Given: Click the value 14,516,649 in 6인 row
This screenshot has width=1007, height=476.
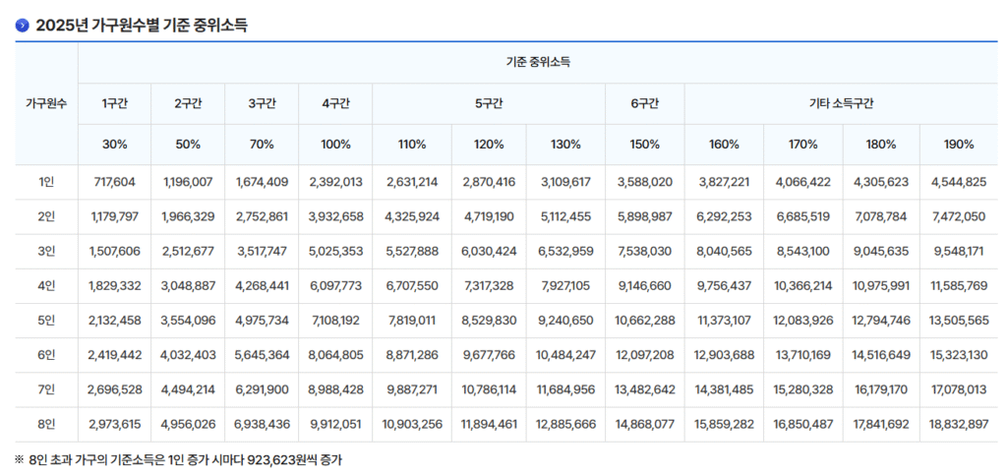Looking at the screenshot, I should point(881,355).
